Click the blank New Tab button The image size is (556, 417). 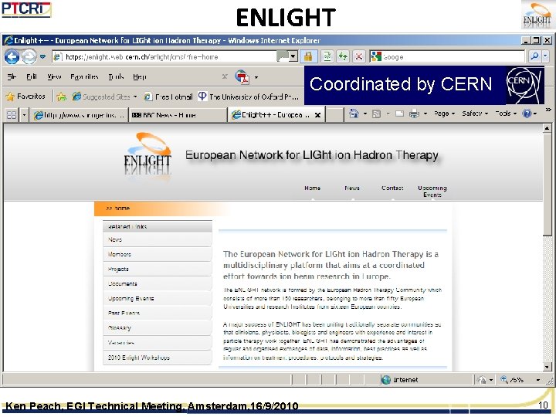coord(334,115)
